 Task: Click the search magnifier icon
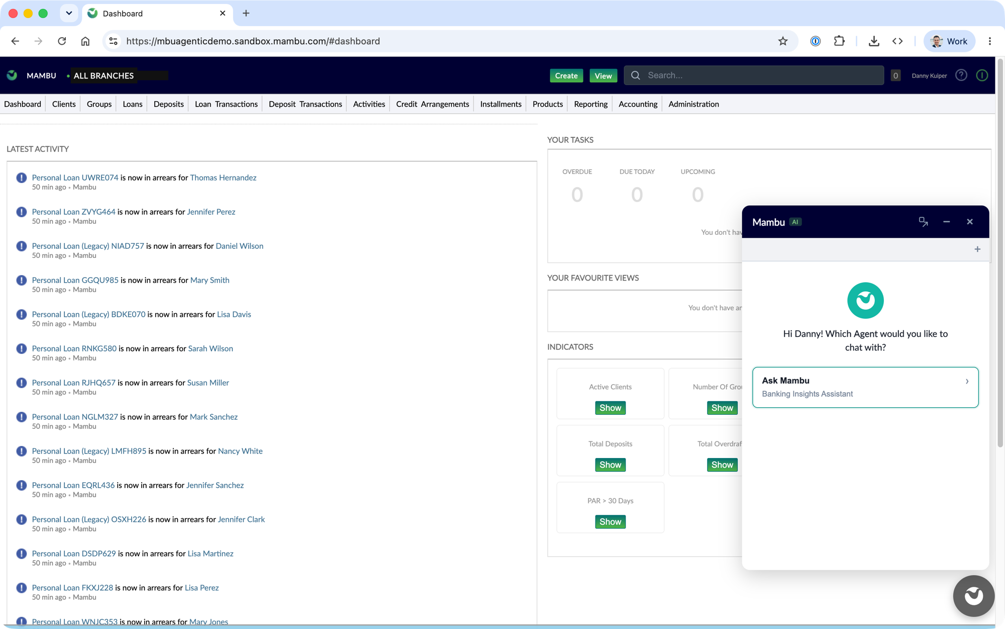pos(636,75)
